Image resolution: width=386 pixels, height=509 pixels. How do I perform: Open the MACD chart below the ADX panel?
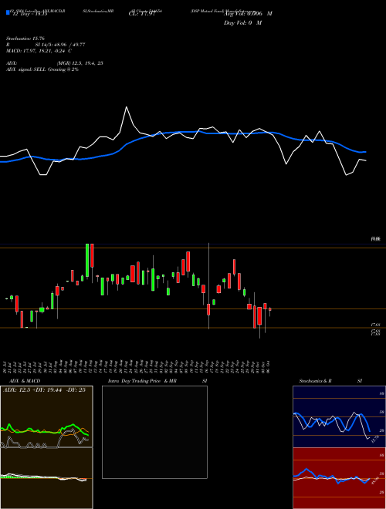46,478
